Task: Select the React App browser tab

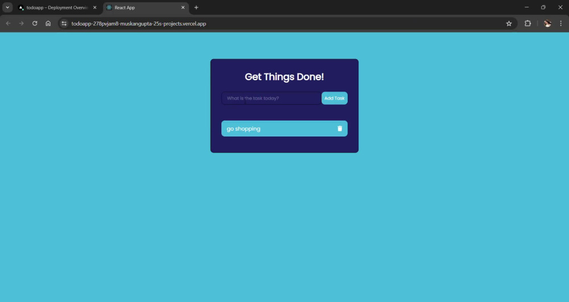Action: pyautogui.click(x=146, y=7)
